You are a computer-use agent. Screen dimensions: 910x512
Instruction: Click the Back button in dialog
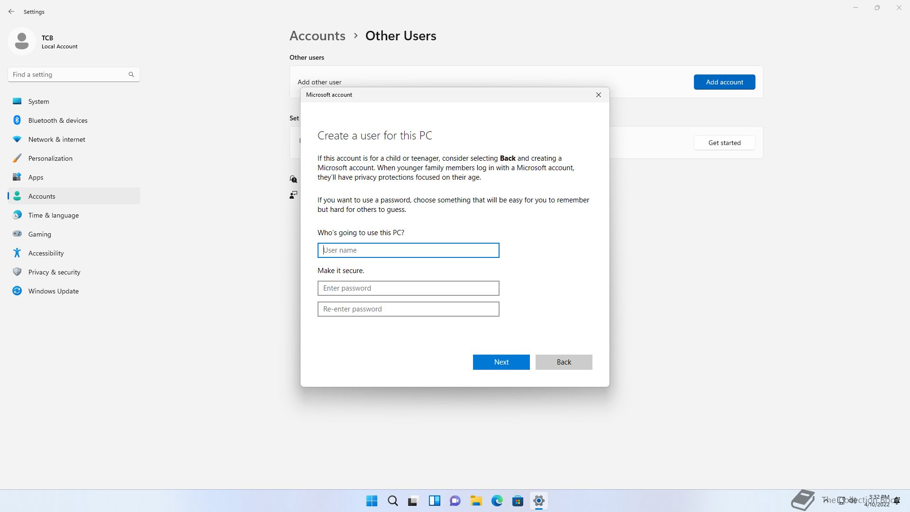click(564, 362)
